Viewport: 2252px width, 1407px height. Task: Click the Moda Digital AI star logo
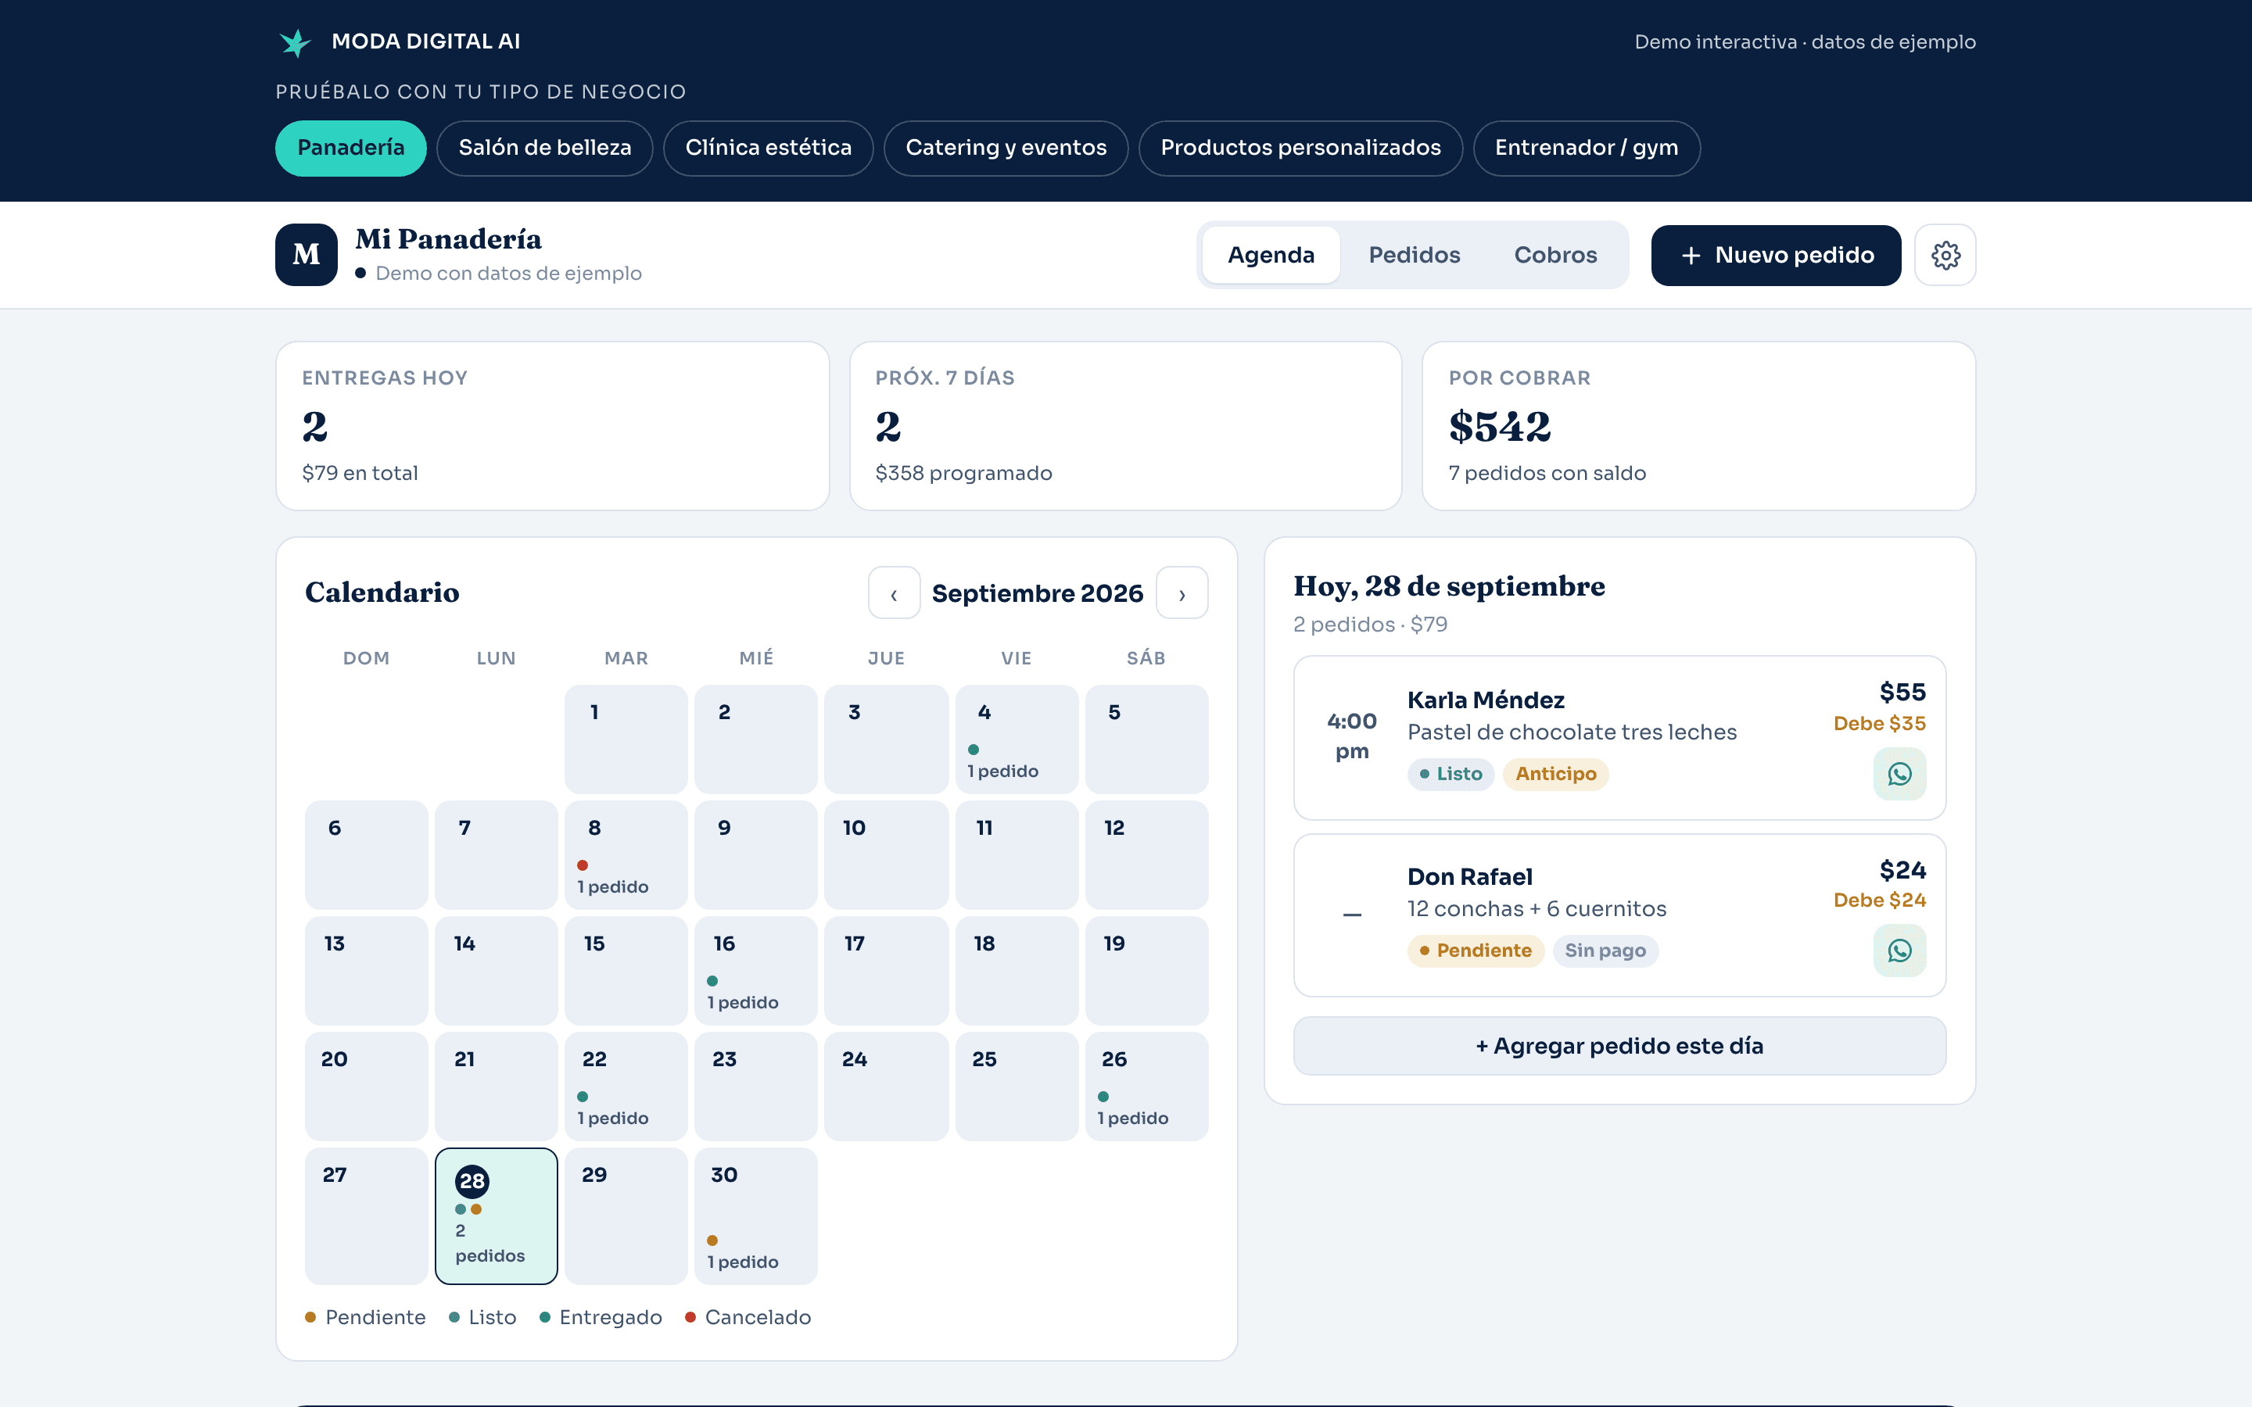point(295,42)
